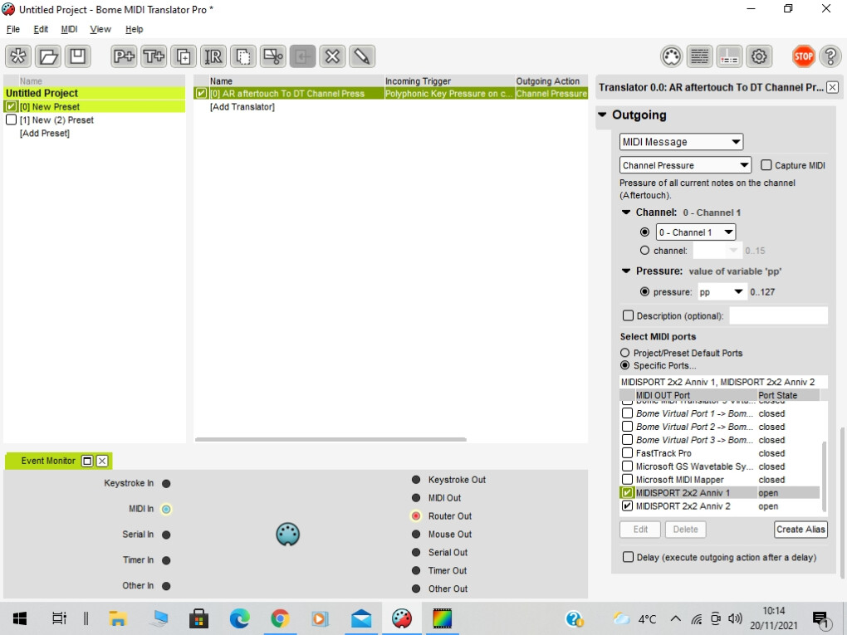This screenshot has height=635, width=847.
Task: Open Microsoft Edge from the taskbar
Action: click(239, 618)
